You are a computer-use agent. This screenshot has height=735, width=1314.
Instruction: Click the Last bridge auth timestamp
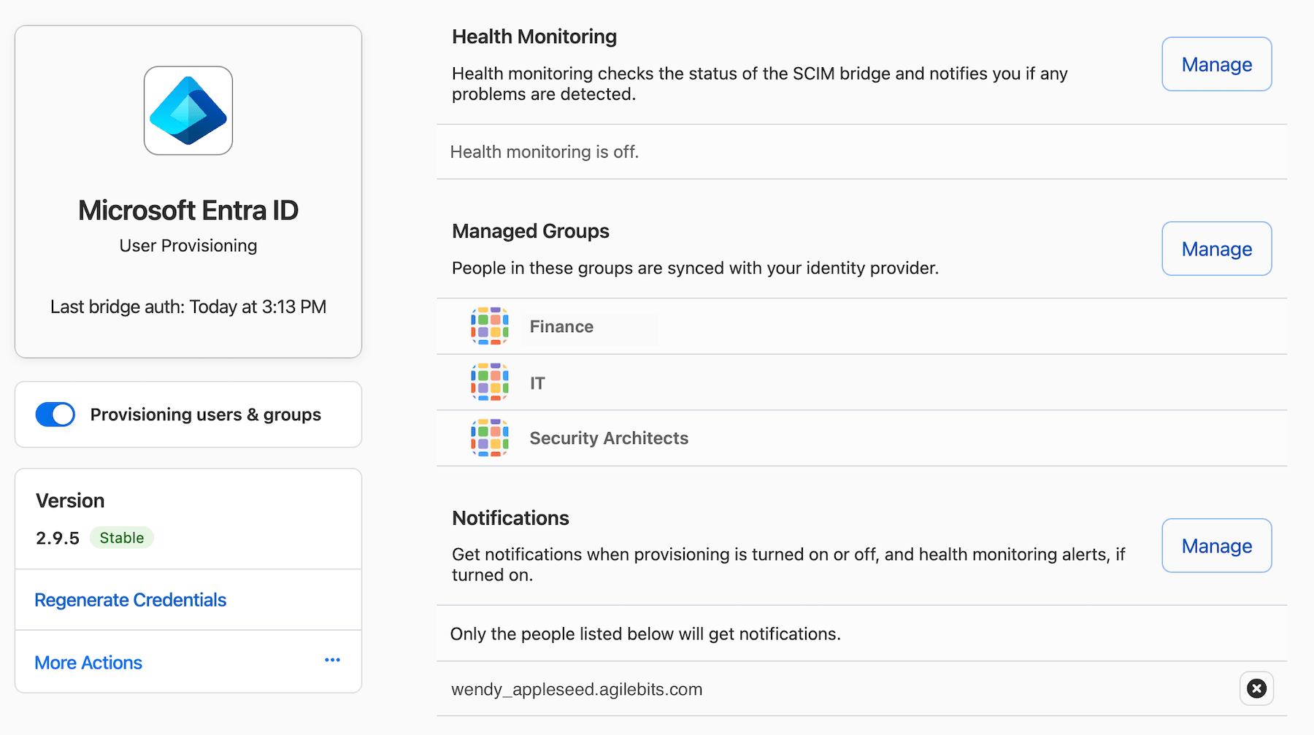pos(188,307)
